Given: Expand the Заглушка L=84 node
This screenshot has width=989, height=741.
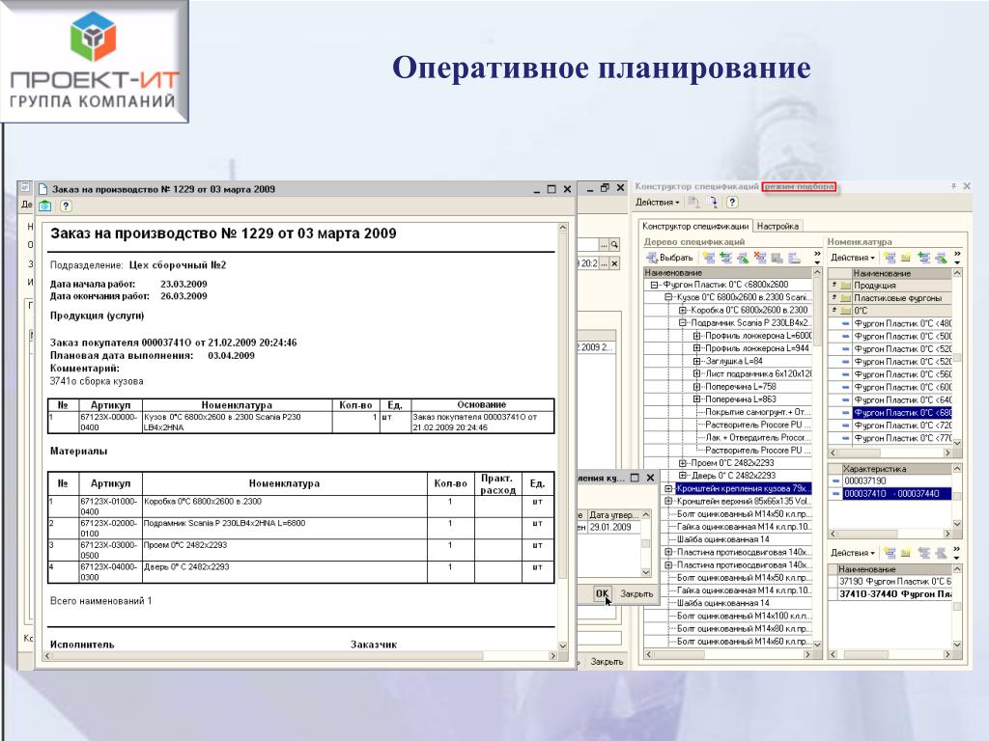Looking at the screenshot, I should (697, 361).
